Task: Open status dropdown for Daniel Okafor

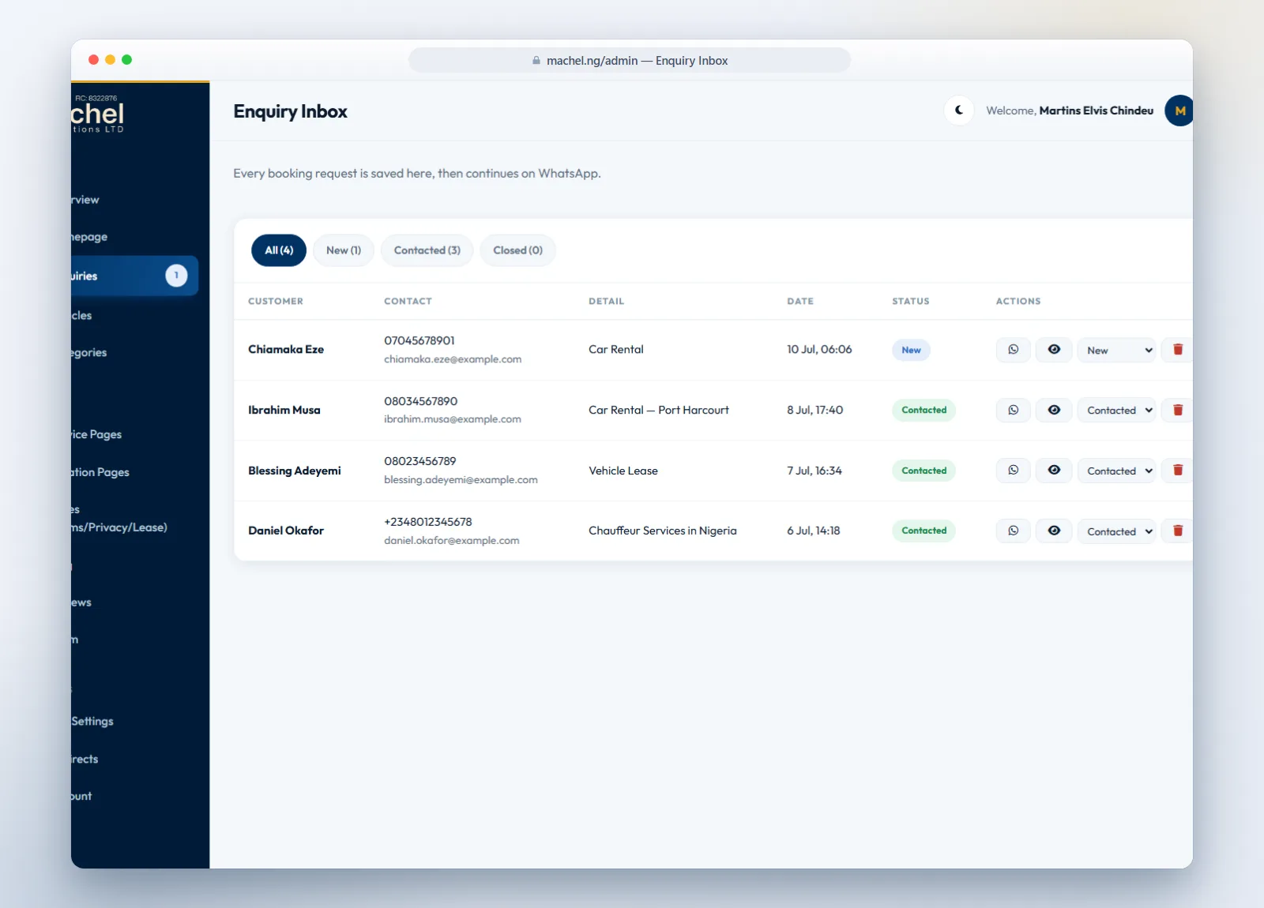Action: tap(1116, 531)
